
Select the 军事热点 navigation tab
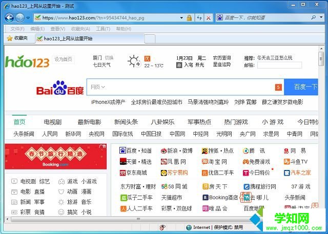click(x=199, y=122)
